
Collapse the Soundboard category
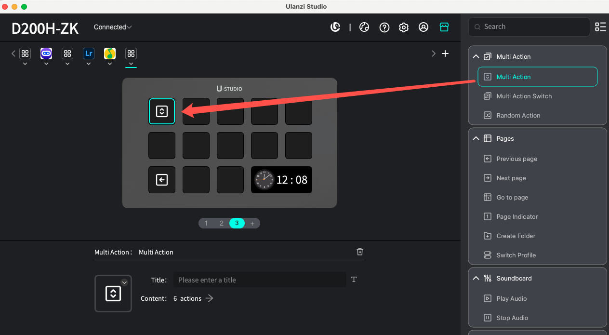point(476,278)
